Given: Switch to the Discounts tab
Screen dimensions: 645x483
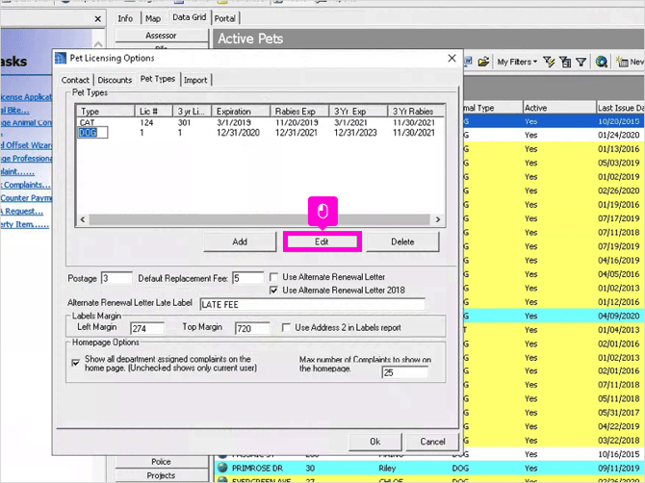Looking at the screenshot, I should pyautogui.click(x=115, y=80).
